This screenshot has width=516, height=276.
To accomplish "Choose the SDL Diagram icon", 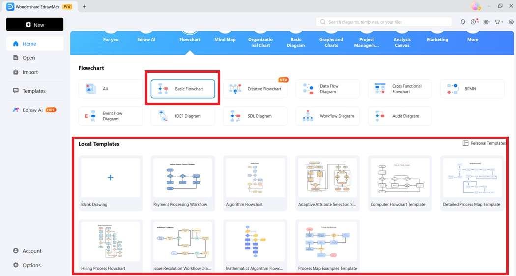I will point(235,116).
